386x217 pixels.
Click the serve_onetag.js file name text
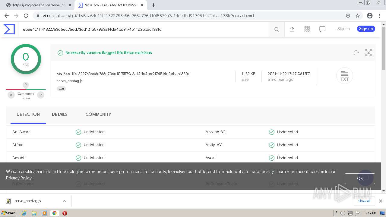pos(70,81)
